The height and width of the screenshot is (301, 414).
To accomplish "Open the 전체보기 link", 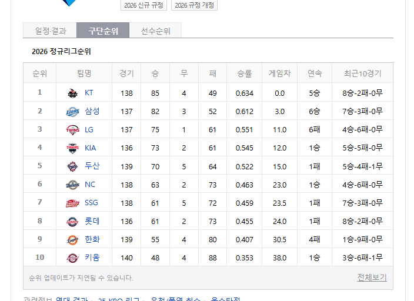I will point(372,277).
